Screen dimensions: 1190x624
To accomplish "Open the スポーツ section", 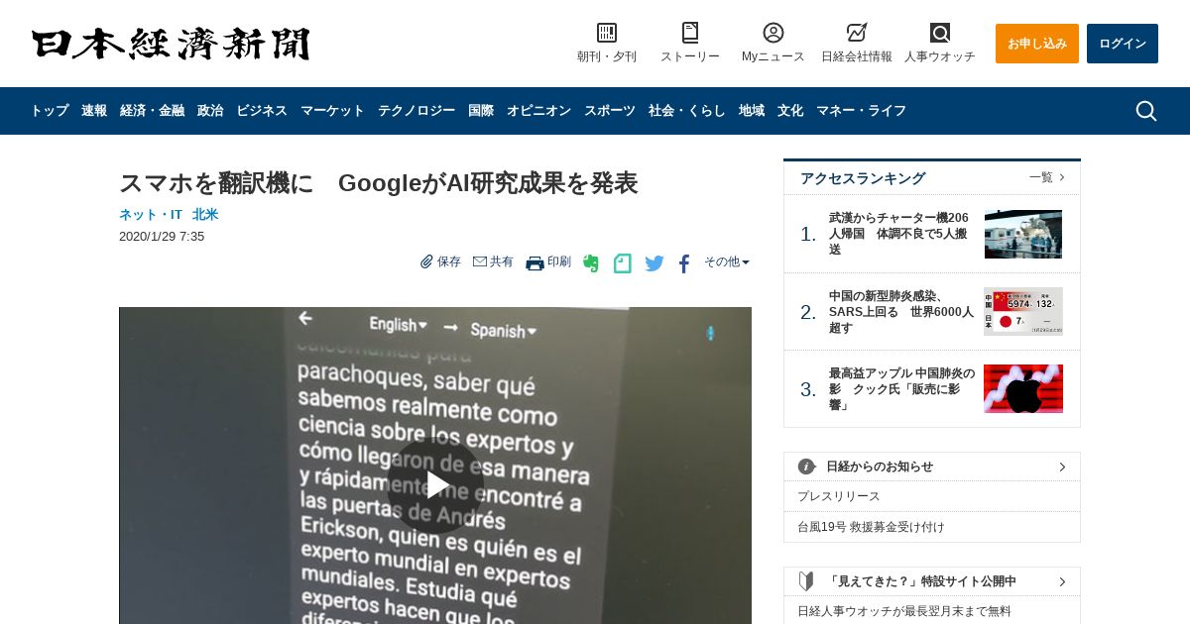I will (610, 111).
